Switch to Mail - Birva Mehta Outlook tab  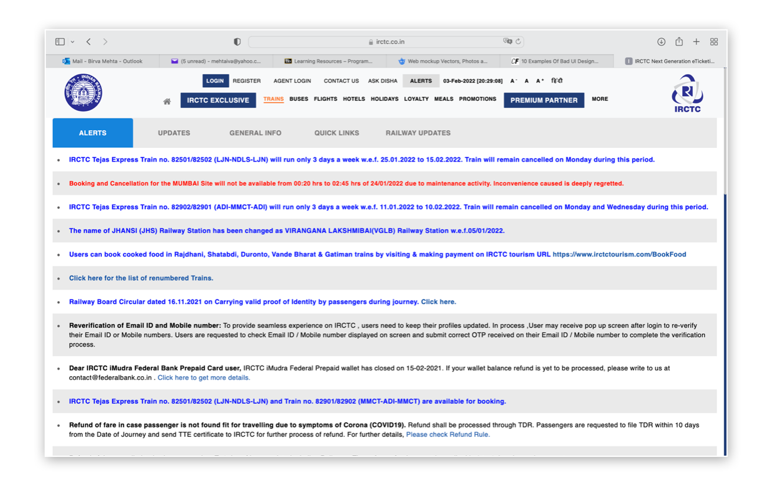[x=102, y=61]
